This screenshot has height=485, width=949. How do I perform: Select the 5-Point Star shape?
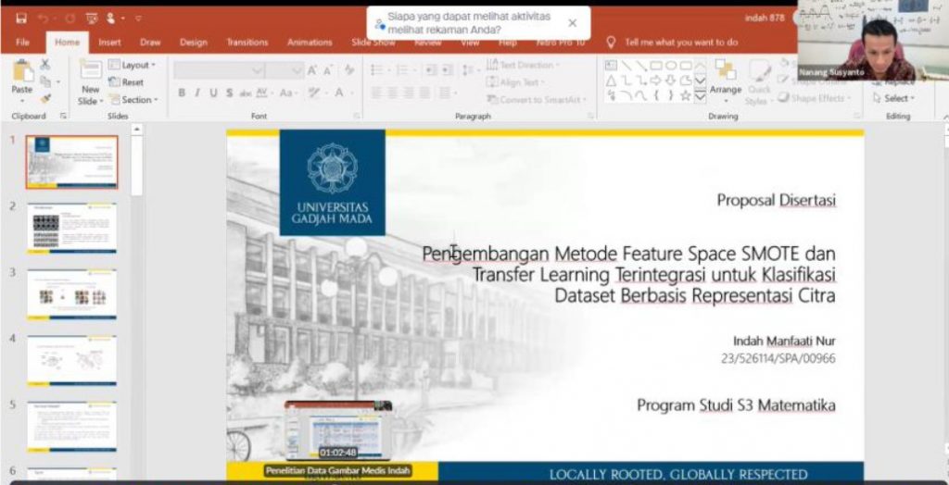point(686,95)
